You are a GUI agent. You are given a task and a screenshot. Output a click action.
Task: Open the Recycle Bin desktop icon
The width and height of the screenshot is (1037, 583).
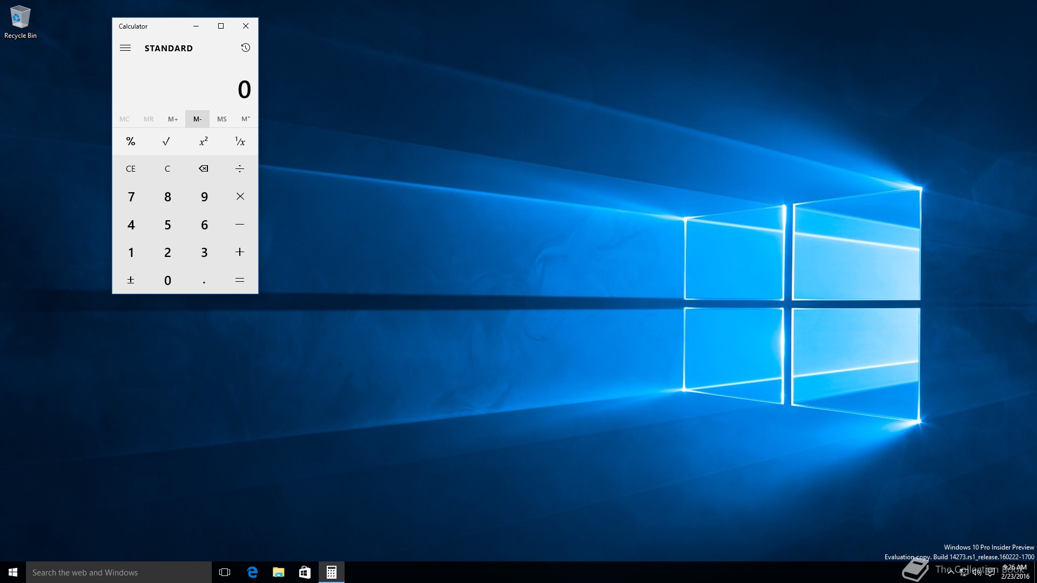(x=21, y=22)
